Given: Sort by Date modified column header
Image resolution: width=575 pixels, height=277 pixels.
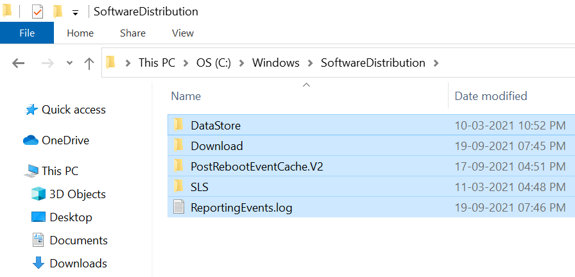Looking at the screenshot, I should tap(491, 96).
